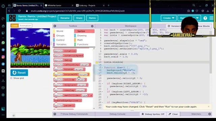This screenshot has height=121, width=216.
Task: Click the GX Corner gamepad icon
Action: [x=9, y=5]
